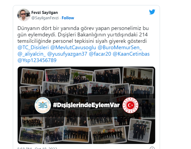This screenshot has height=149, width=191.
Task: Open the @Ysp123456789 mention
Action: (x=37, y=60)
